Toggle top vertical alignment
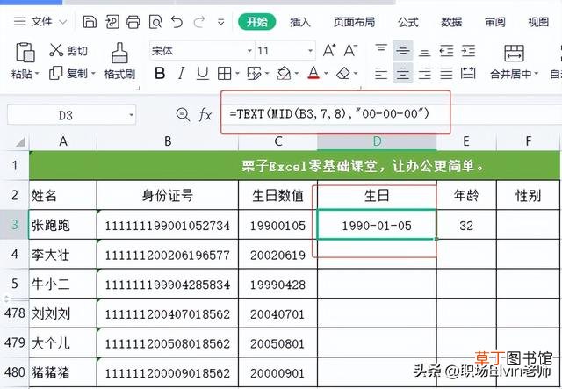The image size is (562, 389). [381, 51]
